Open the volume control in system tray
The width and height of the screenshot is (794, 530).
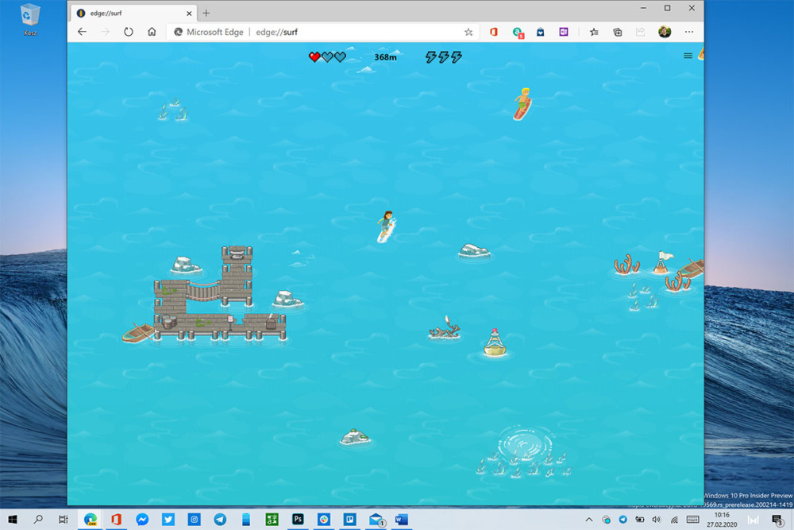657,520
